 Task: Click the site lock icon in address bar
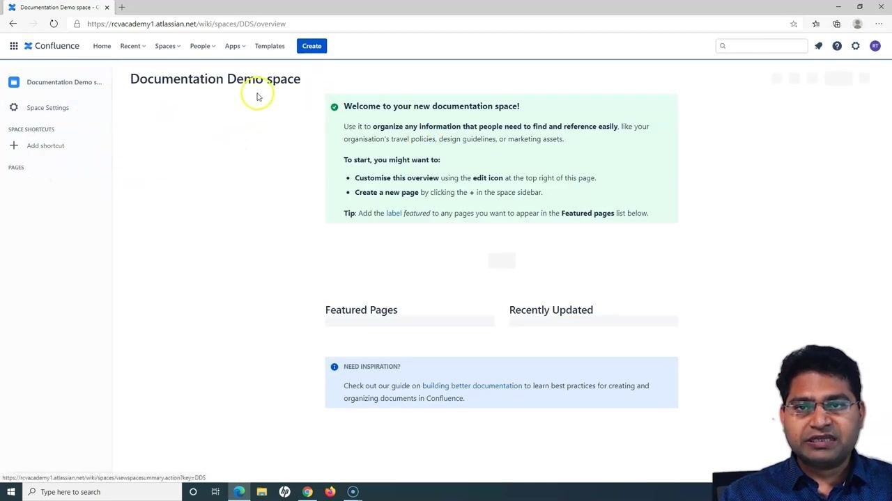pos(77,24)
